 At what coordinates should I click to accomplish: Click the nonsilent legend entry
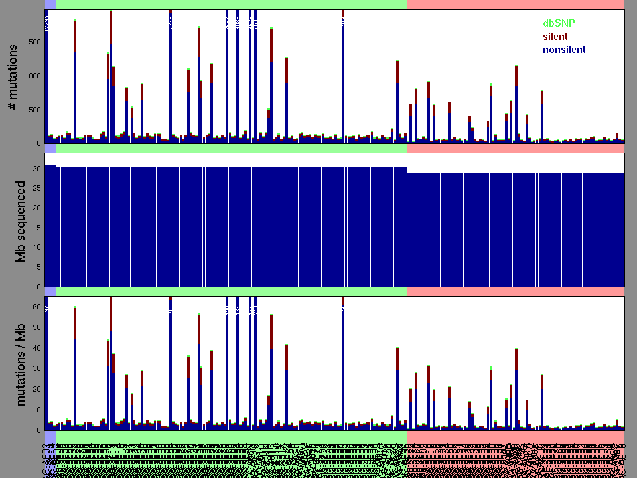[564, 50]
